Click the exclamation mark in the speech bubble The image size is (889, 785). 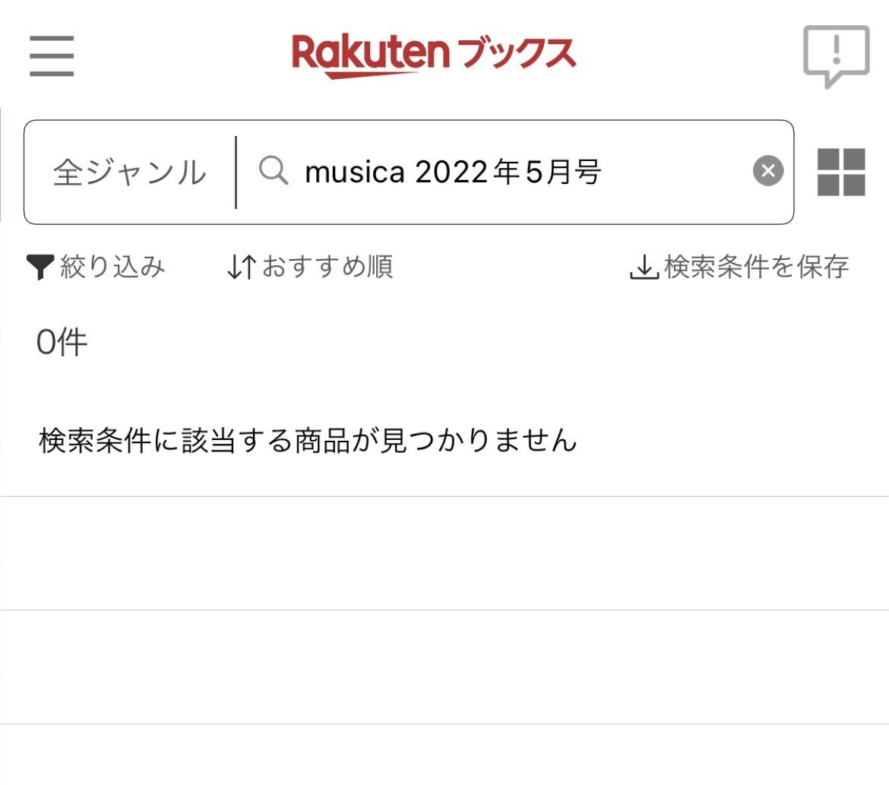(837, 49)
